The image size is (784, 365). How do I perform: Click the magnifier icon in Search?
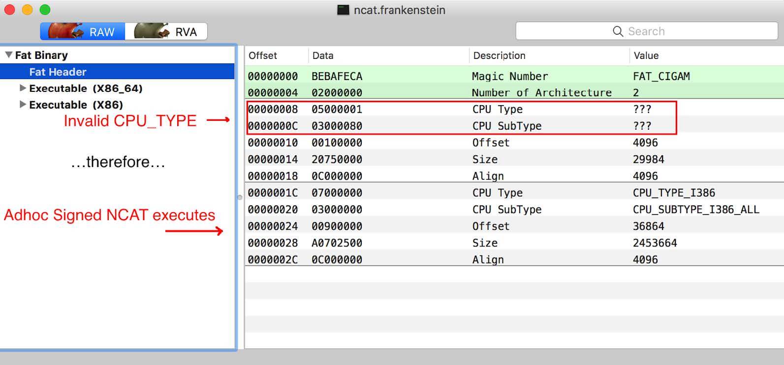pos(618,31)
